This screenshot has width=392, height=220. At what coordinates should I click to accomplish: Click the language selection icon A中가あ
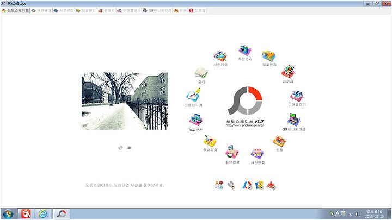pos(219,185)
